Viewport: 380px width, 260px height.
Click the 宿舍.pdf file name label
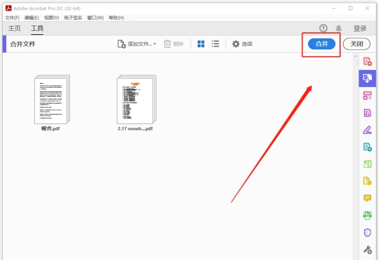[x=51, y=128]
